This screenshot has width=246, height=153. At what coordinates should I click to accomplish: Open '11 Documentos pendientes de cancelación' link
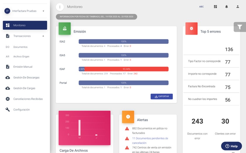coord(150,141)
